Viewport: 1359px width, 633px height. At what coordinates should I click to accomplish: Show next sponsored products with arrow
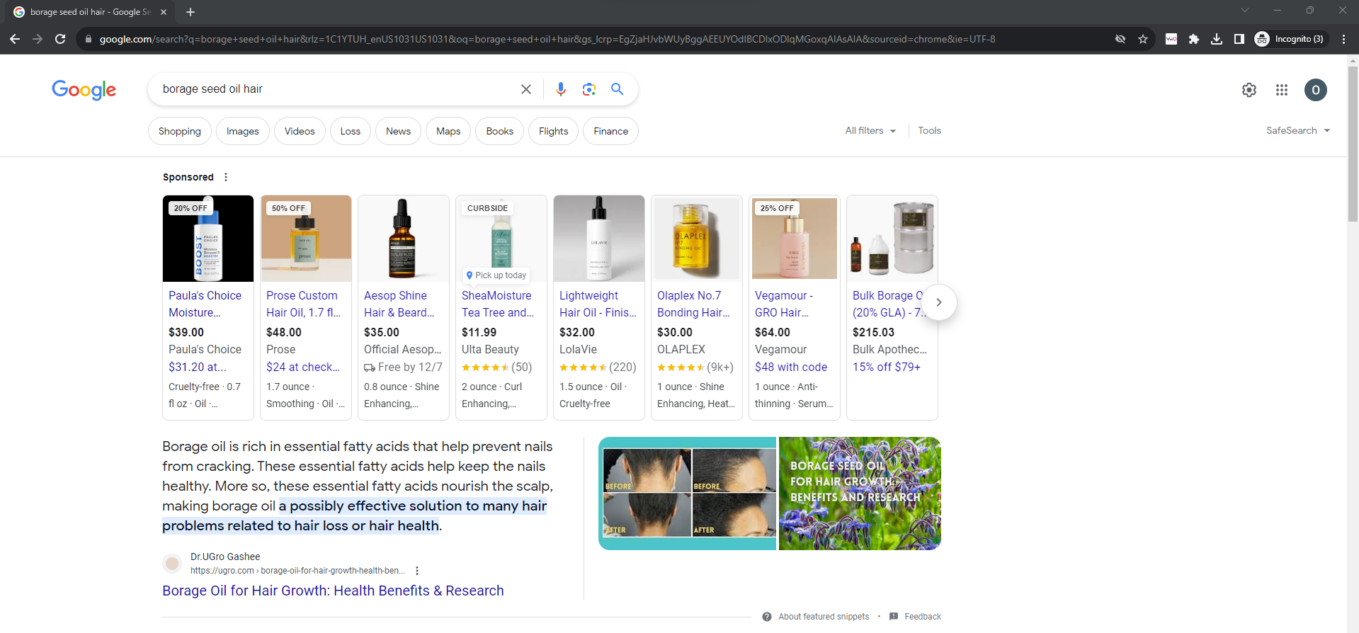coord(938,302)
